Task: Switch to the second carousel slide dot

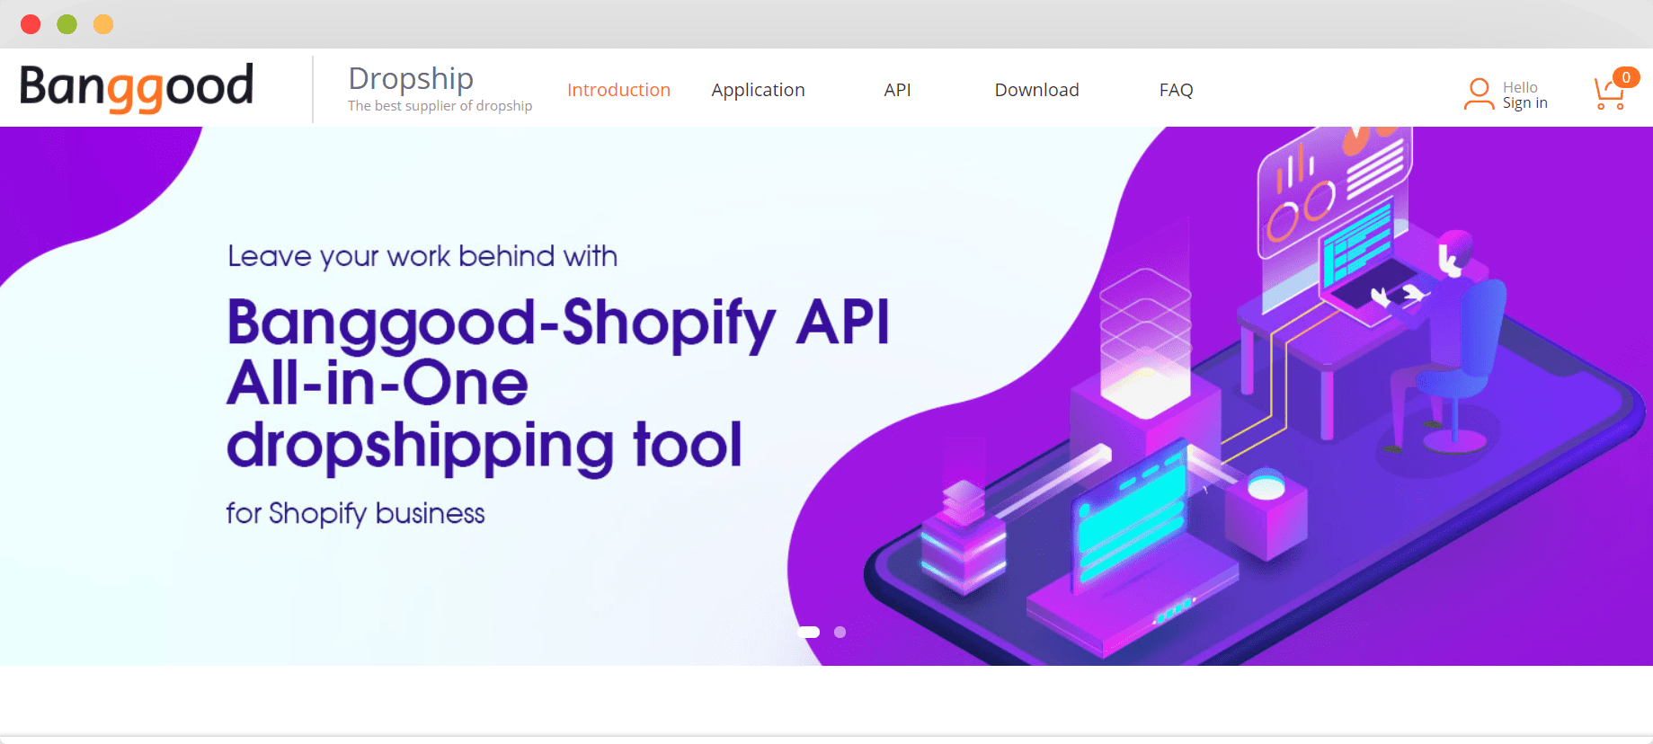Action: click(x=840, y=632)
